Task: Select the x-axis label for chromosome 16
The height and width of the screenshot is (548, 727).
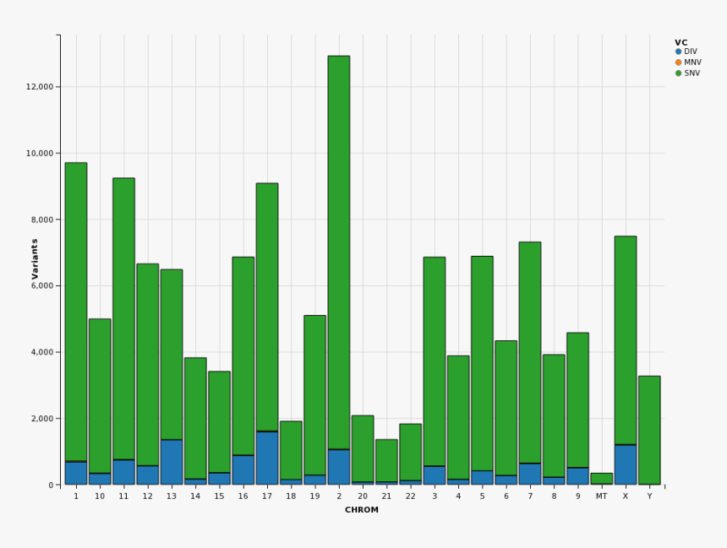Action: tap(243, 496)
